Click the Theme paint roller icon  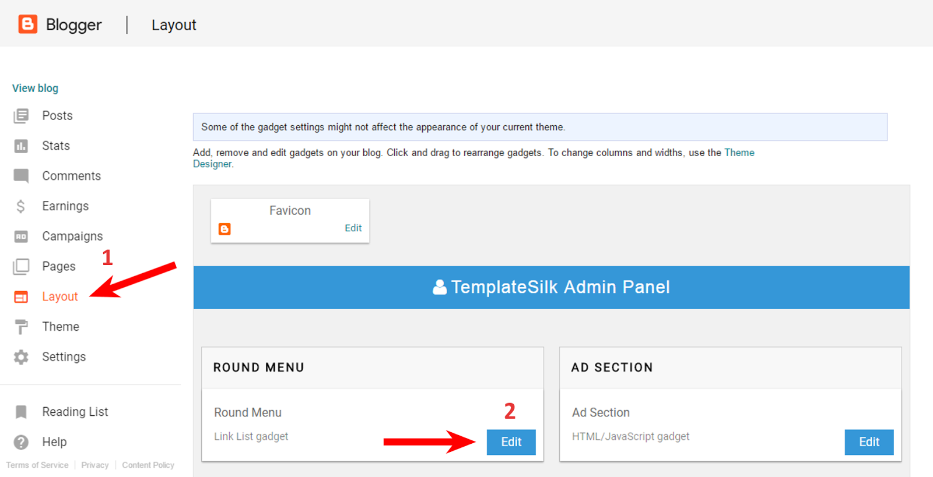coord(21,327)
